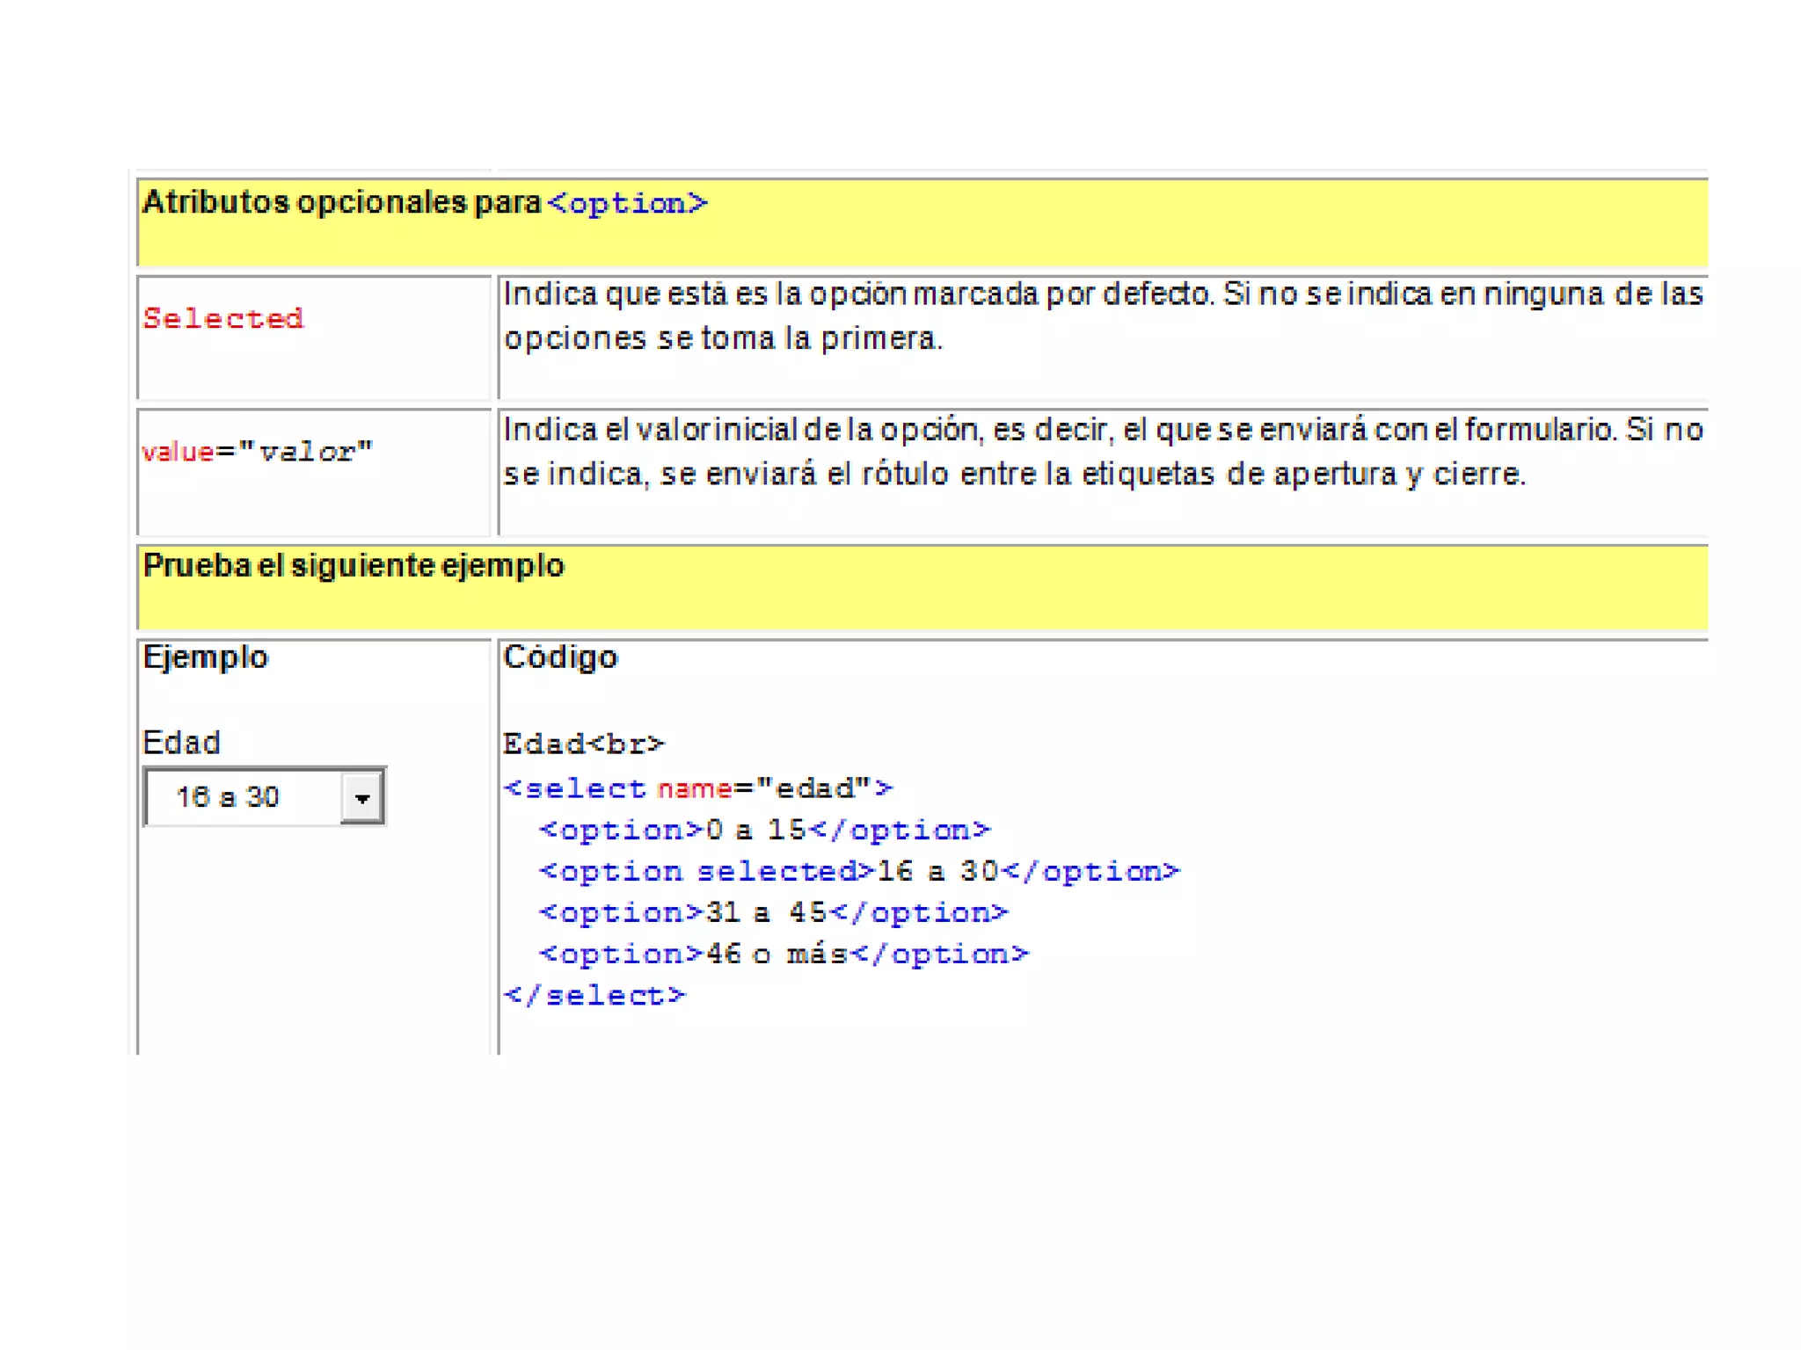Click the 'Código' column heading

point(560,657)
